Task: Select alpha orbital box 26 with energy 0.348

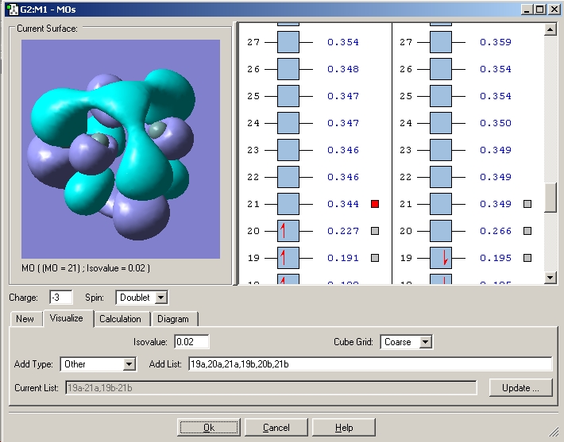Action: point(288,69)
